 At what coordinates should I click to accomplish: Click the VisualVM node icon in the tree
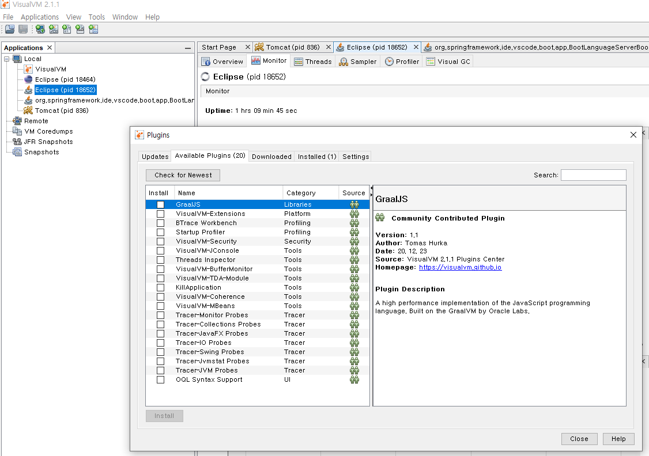click(x=28, y=69)
